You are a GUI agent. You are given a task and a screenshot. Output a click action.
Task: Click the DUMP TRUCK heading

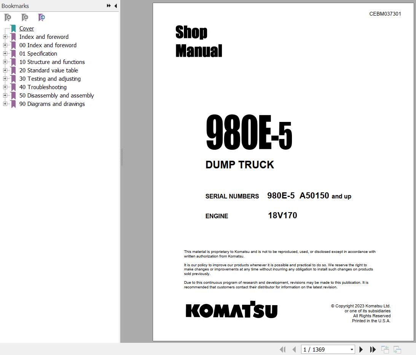coord(239,165)
